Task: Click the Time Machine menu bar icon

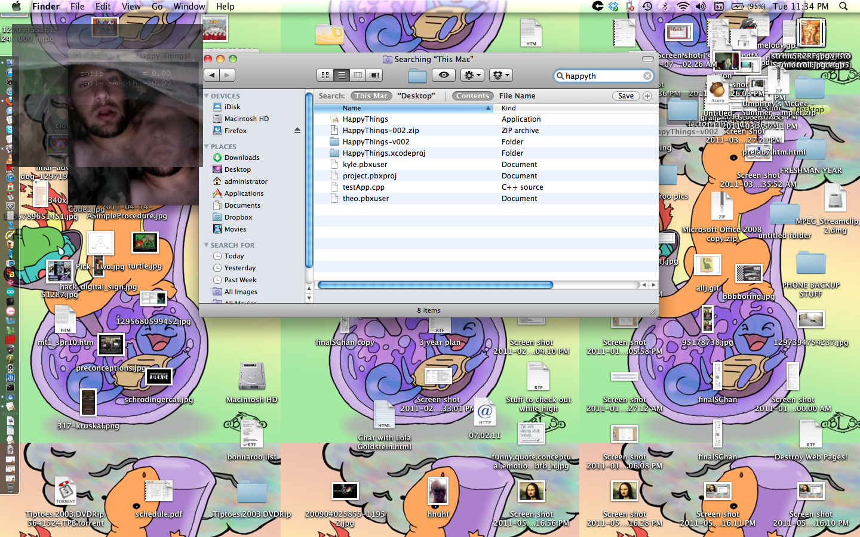Action: click(x=647, y=6)
